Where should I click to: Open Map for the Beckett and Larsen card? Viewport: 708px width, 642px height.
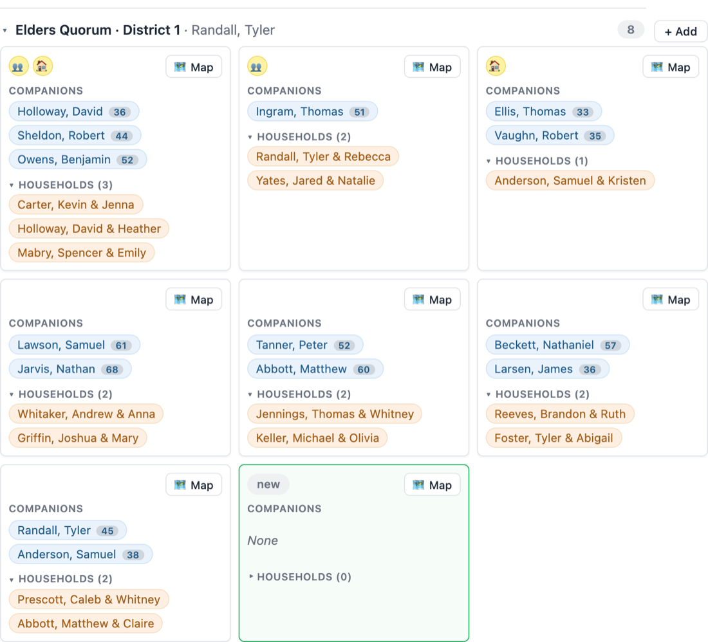pyautogui.click(x=671, y=299)
